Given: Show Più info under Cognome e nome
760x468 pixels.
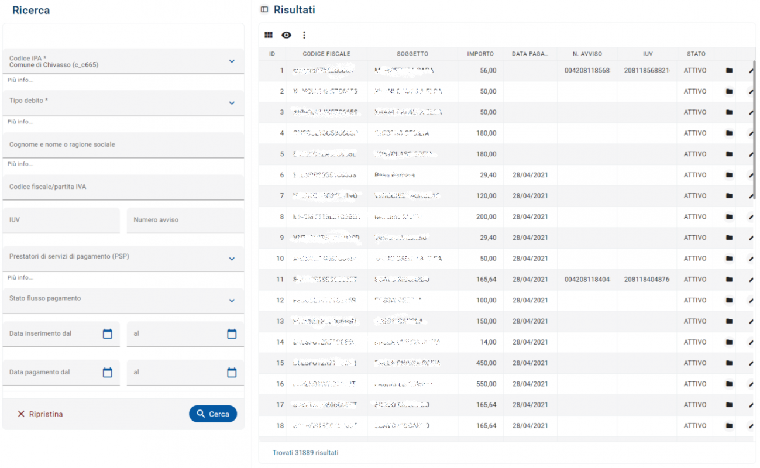Looking at the screenshot, I should (x=20, y=164).
